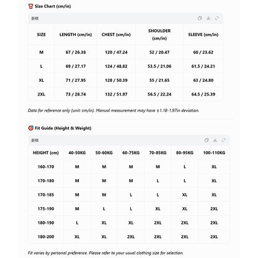Click the CHEST (cm/in) header cell

click(116, 35)
